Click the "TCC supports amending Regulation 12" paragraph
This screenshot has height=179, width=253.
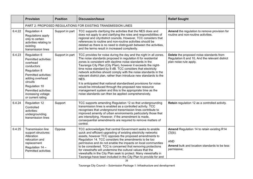(121, 113)
